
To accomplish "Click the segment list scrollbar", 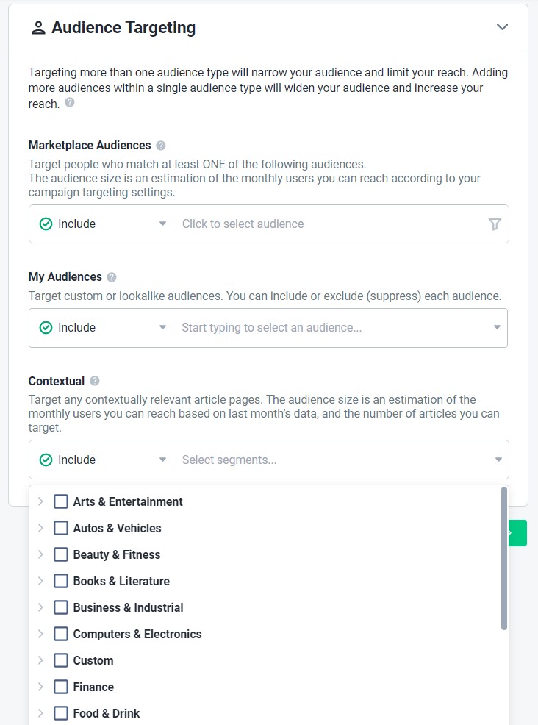I will 506,559.
